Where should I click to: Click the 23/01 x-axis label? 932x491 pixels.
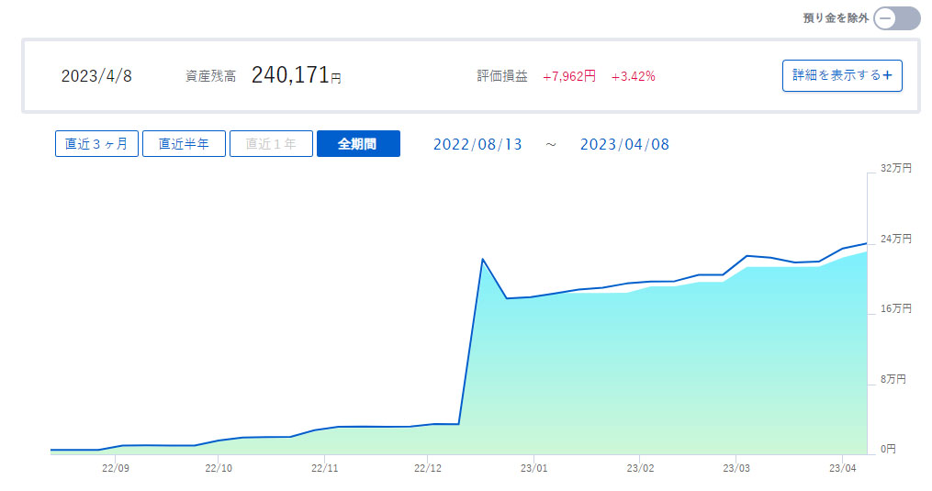534,468
